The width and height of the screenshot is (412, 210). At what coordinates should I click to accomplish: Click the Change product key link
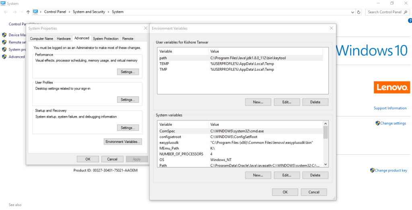point(391,170)
